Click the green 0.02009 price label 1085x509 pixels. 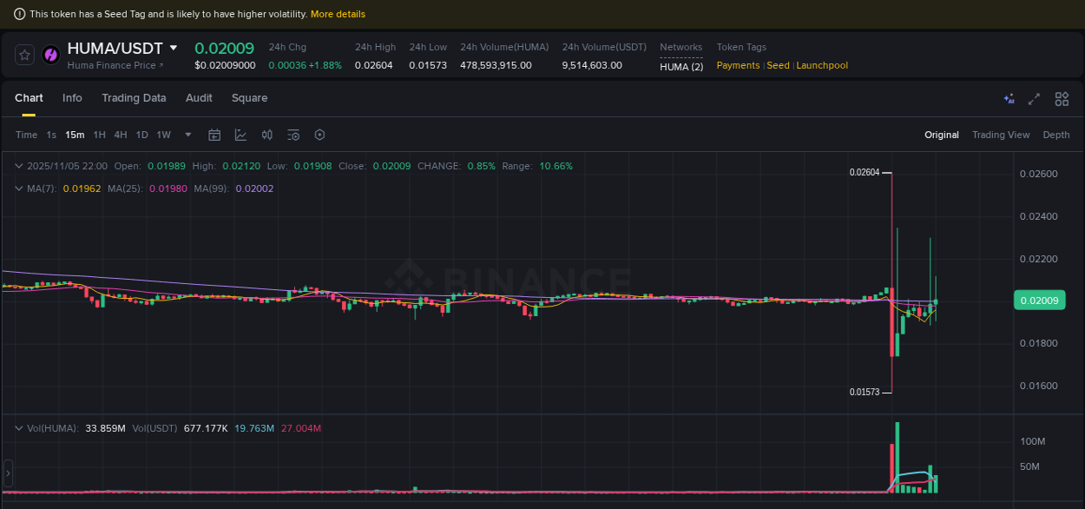tap(1039, 300)
